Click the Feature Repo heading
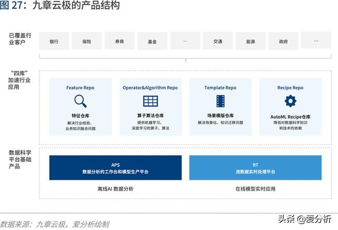 point(80,88)
